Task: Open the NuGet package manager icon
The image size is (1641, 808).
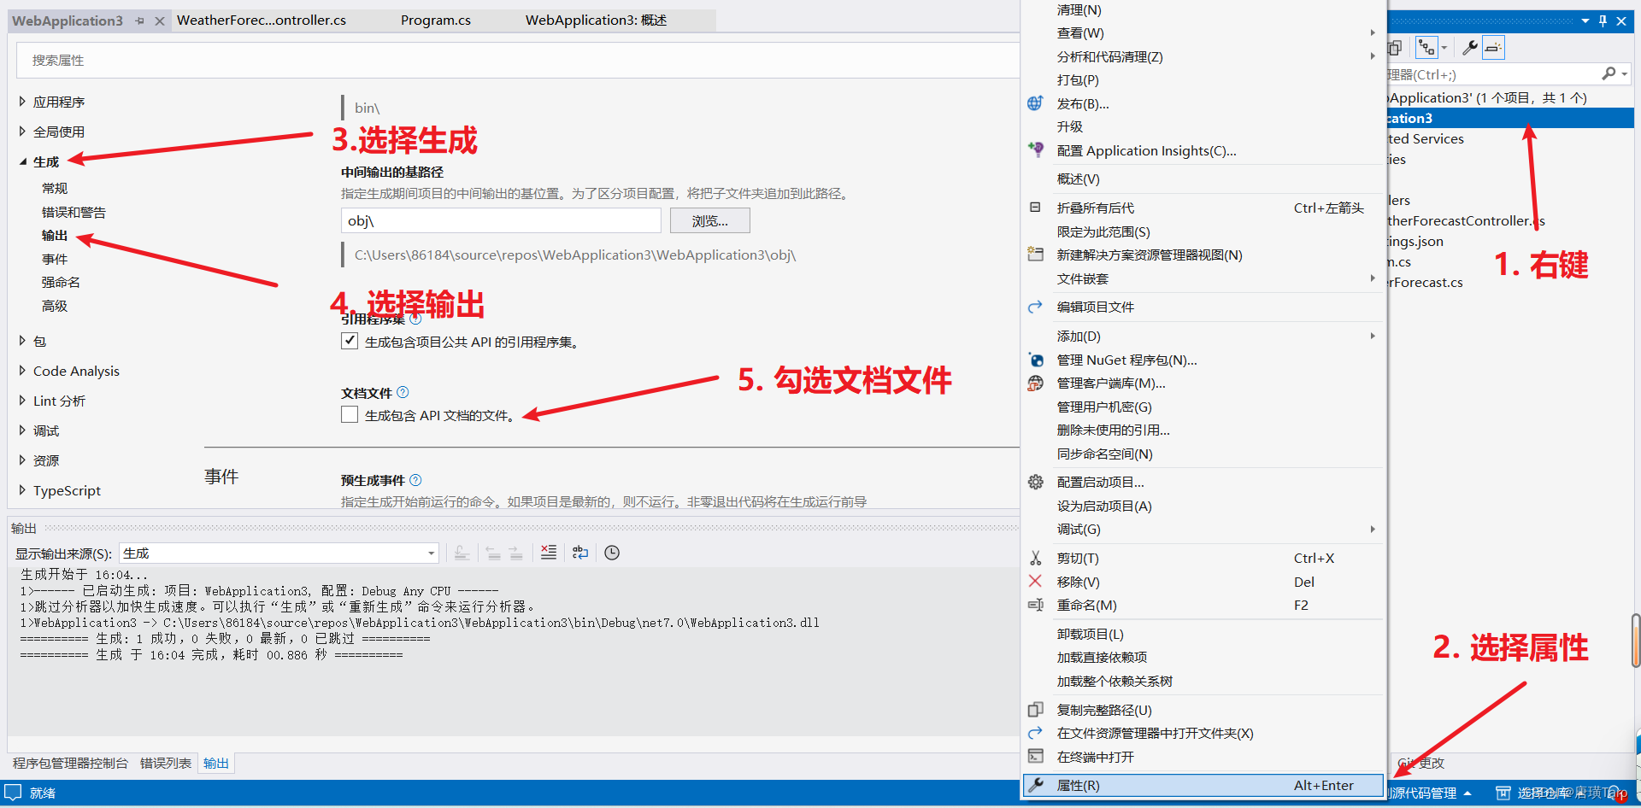Action: (x=1035, y=360)
